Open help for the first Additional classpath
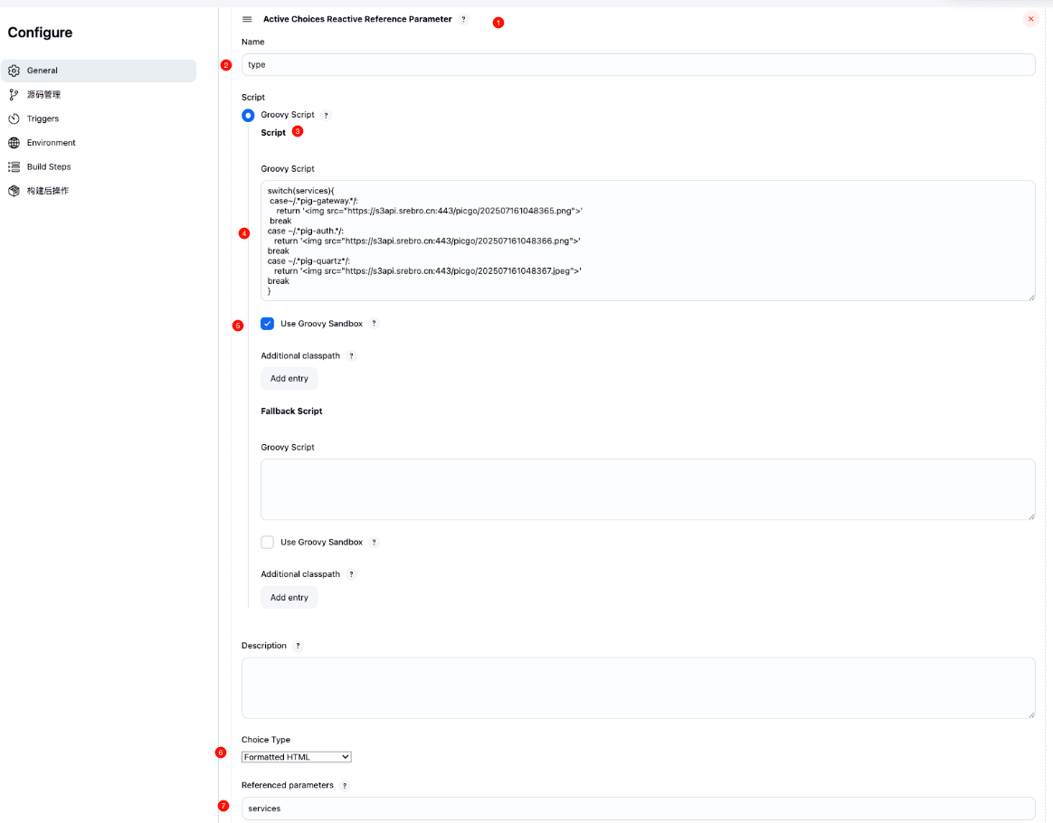 [x=352, y=356]
